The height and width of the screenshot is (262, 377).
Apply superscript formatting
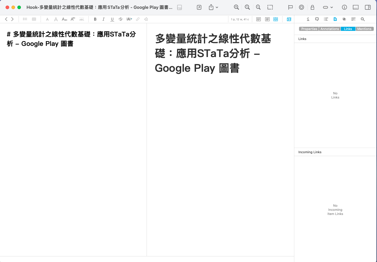[x=73, y=19]
